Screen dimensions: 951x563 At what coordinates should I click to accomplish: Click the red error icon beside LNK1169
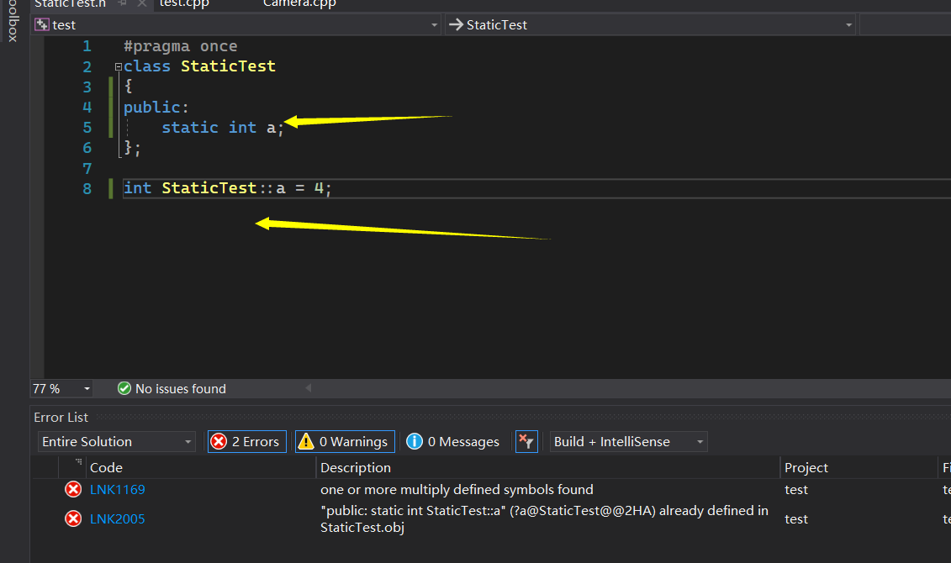[x=73, y=490]
